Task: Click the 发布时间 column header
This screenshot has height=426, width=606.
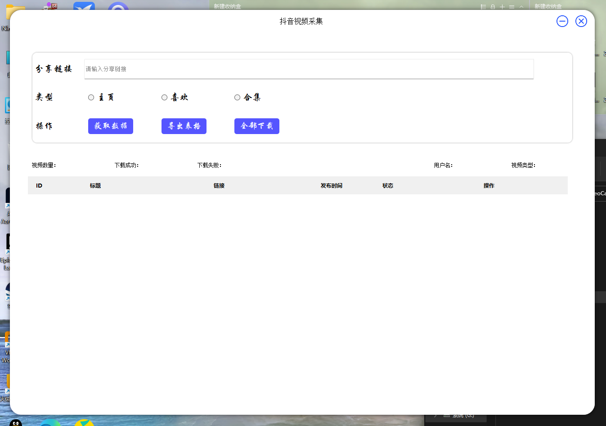Action: (331, 185)
